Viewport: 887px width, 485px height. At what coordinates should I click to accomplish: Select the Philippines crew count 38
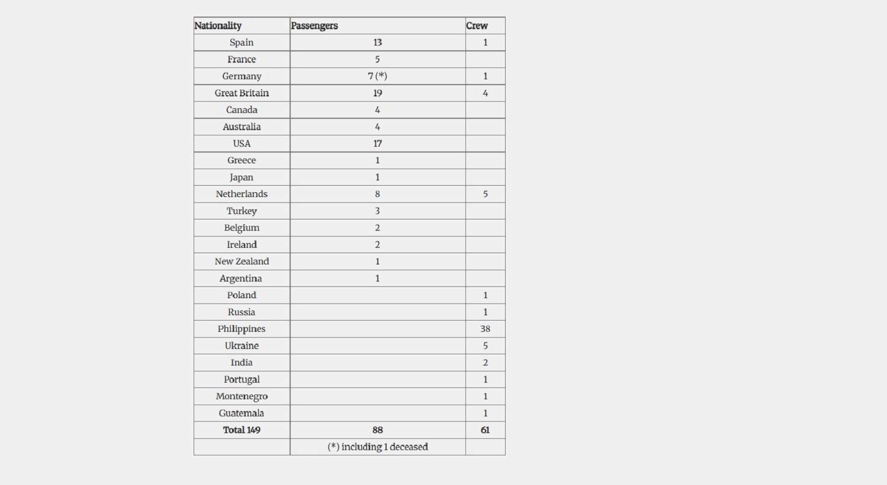pyautogui.click(x=485, y=329)
